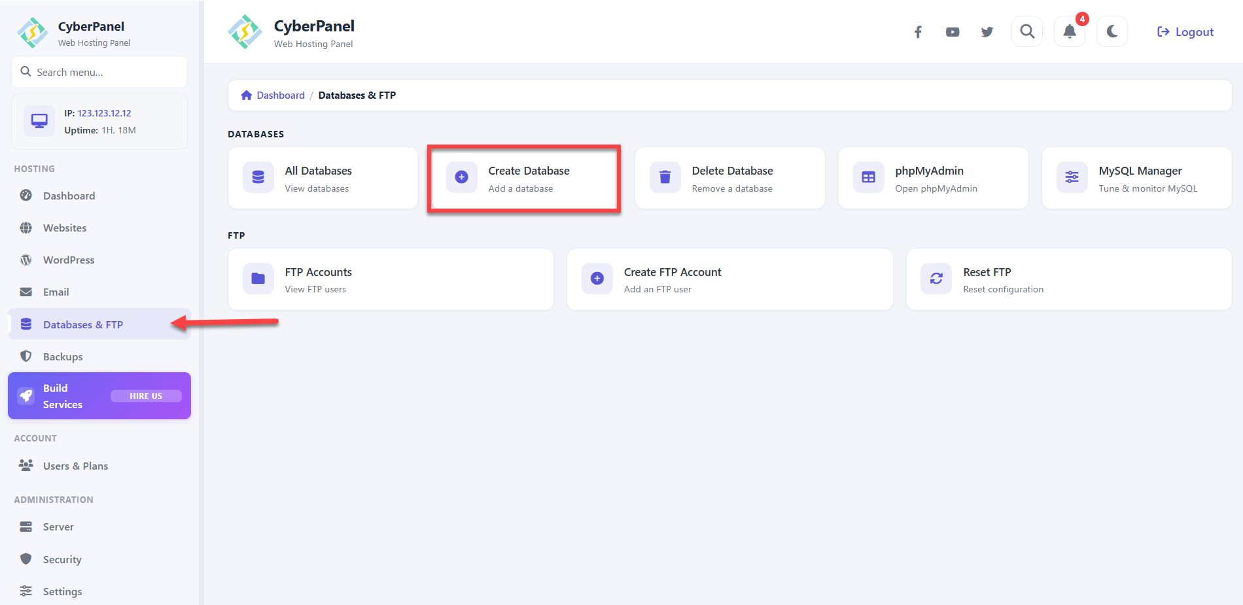Image resolution: width=1243 pixels, height=605 pixels.
Task: Open phpMyAdmin card title
Action: click(929, 171)
